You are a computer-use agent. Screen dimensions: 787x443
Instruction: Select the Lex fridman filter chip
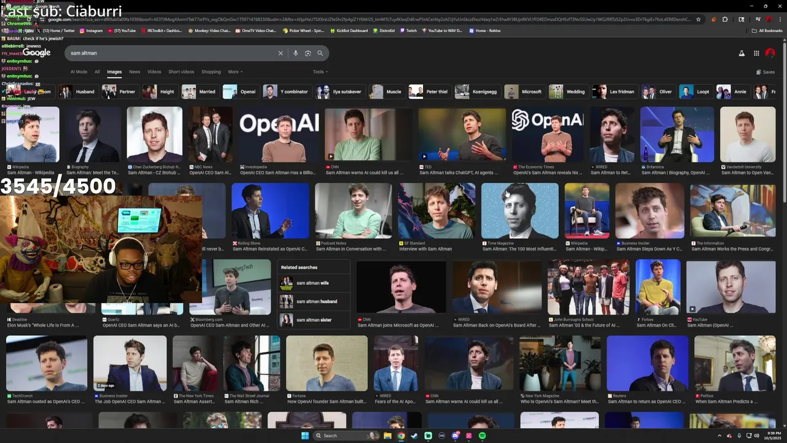(x=614, y=92)
